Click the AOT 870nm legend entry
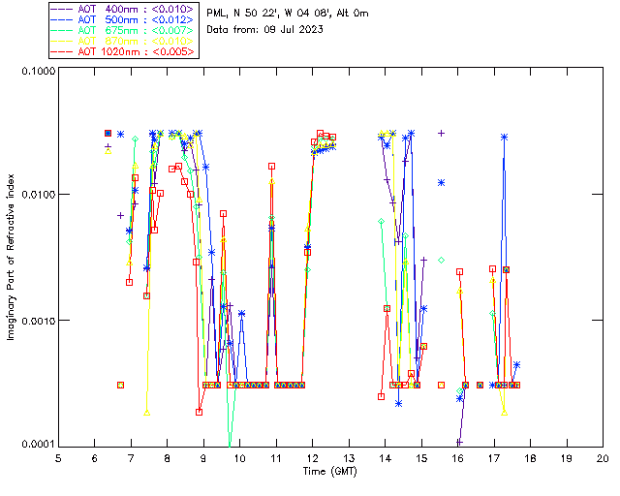This screenshot has width=620, height=496. [x=122, y=41]
